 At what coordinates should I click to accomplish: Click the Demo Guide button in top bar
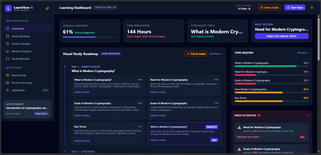tap(269, 8)
